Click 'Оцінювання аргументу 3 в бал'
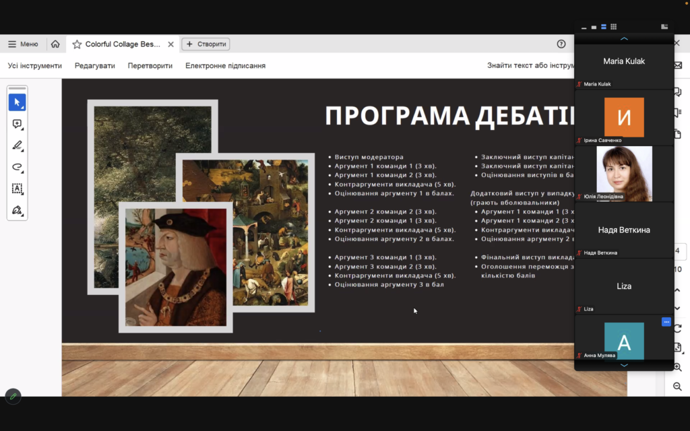The image size is (690, 431). pos(389,285)
